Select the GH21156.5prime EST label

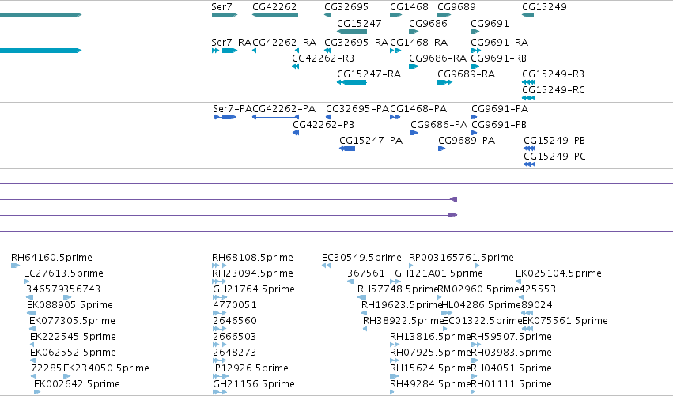click(x=254, y=384)
